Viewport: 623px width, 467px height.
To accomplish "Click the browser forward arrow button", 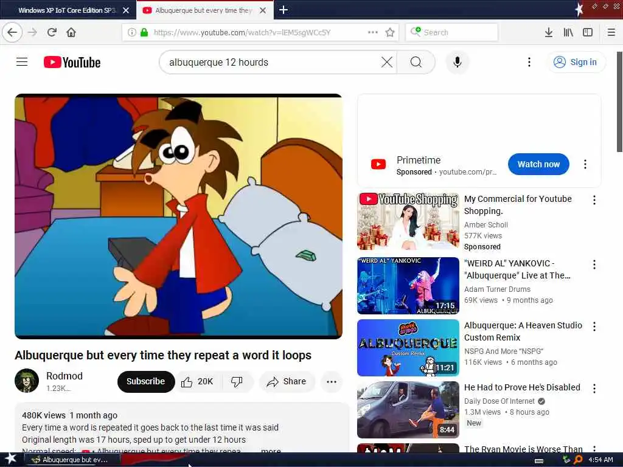I will click(x=33, y=32).
